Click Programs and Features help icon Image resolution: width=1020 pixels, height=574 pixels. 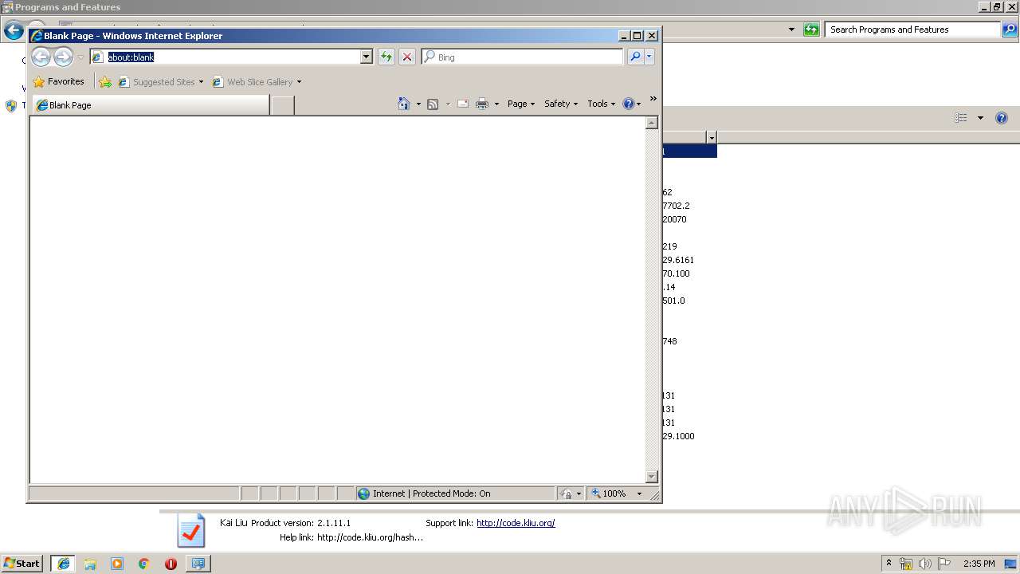[x=1002, y=118]
